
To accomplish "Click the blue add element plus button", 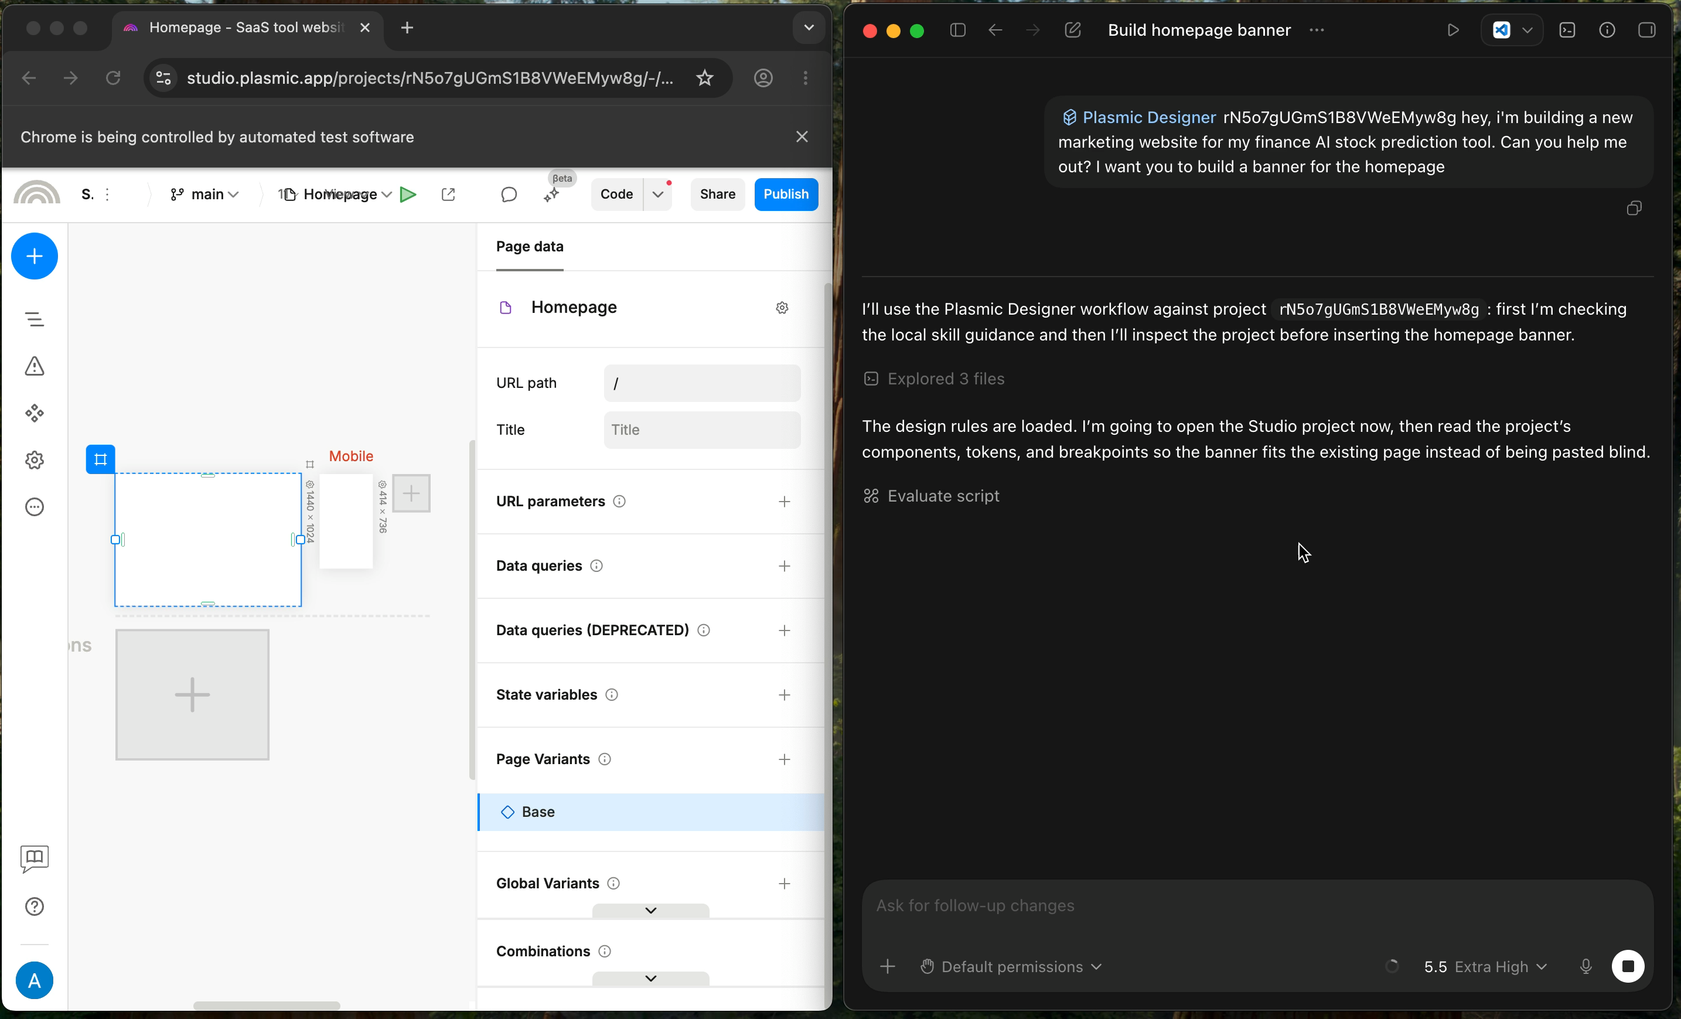I will pyautogui.click(x=34, y=257).
